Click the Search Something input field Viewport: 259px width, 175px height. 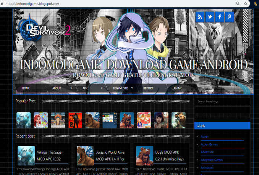[x=222, y=102]
